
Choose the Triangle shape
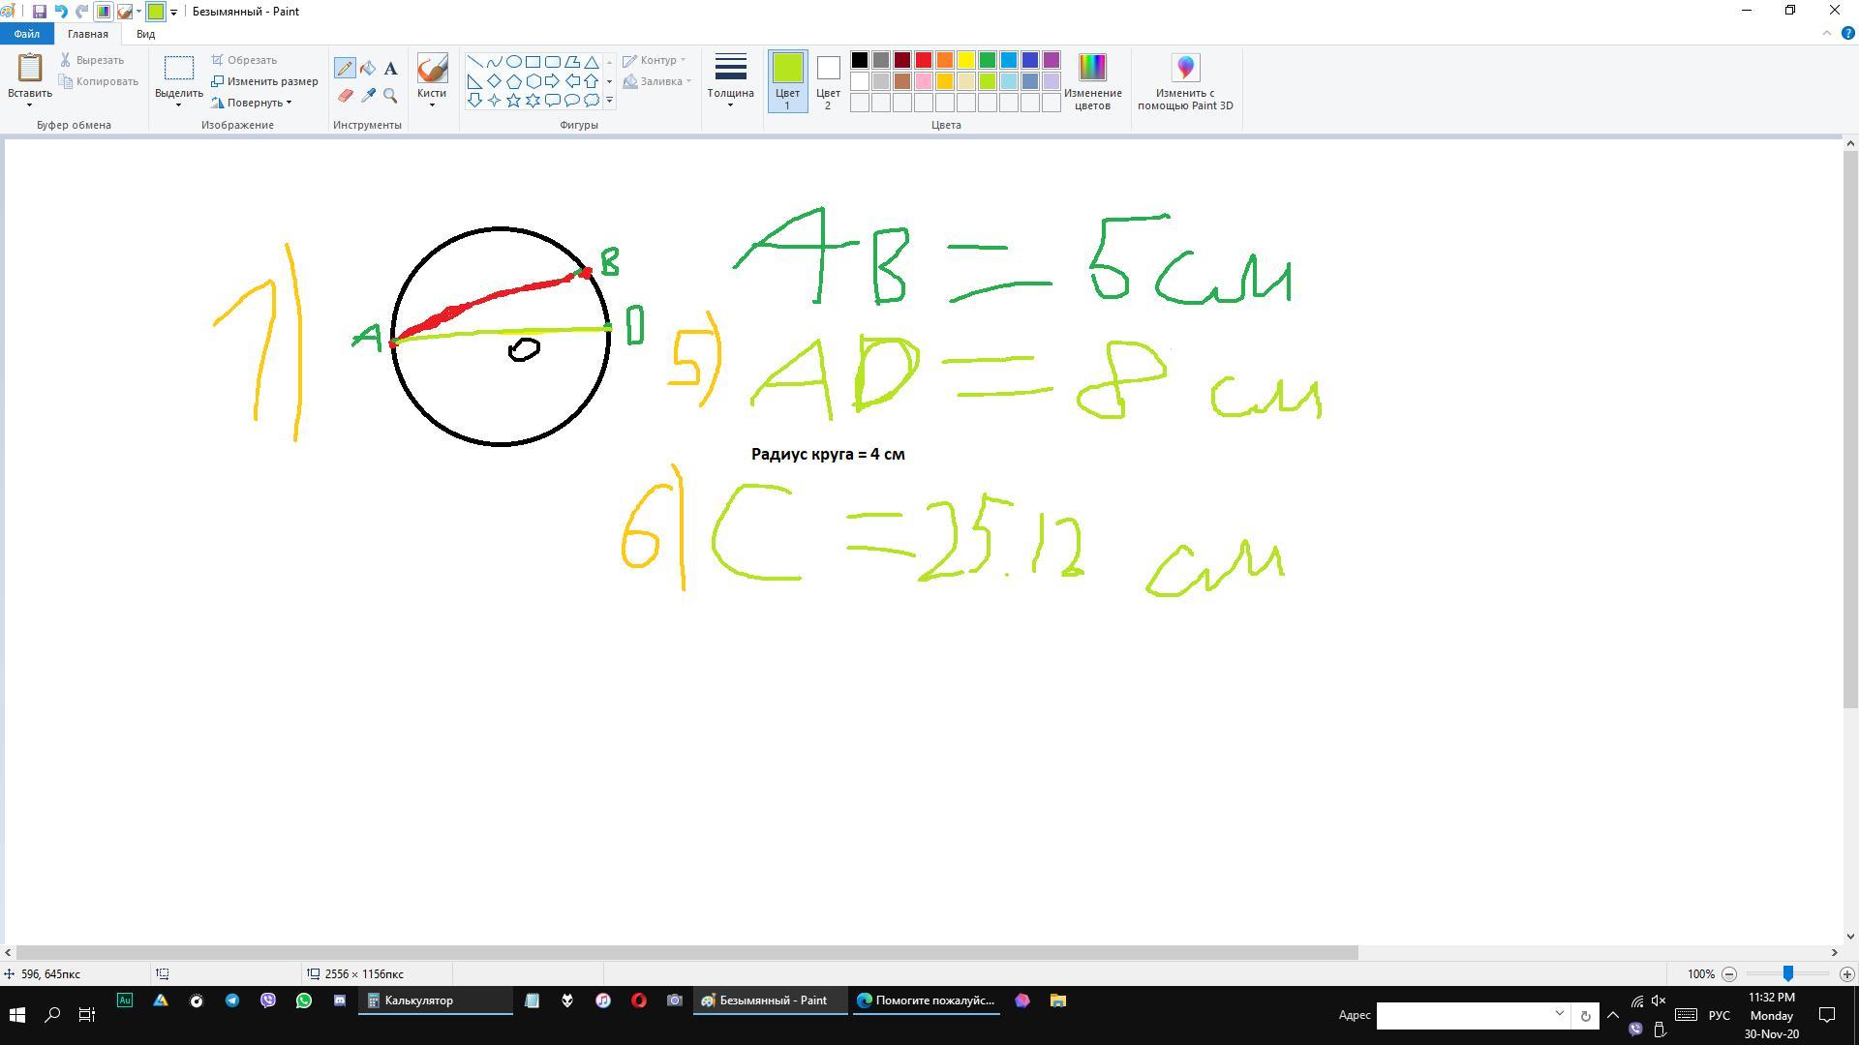591,62
